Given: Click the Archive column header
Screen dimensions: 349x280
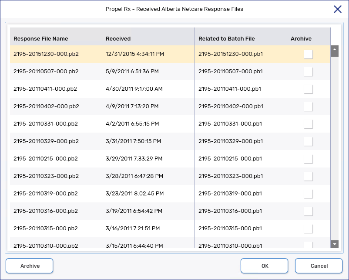Looking at the screenshot, I should pyautogui.click(x=309, y=37).
